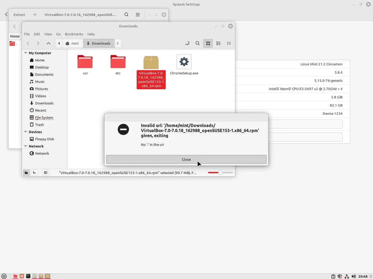This screenshot has height=279, width=373.
Task: Select the ChromeSetup.exe file icon
Action: (x=184, y=62)
